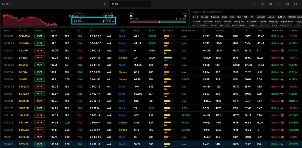Sort by the Sentiment column header

(277, 30)
